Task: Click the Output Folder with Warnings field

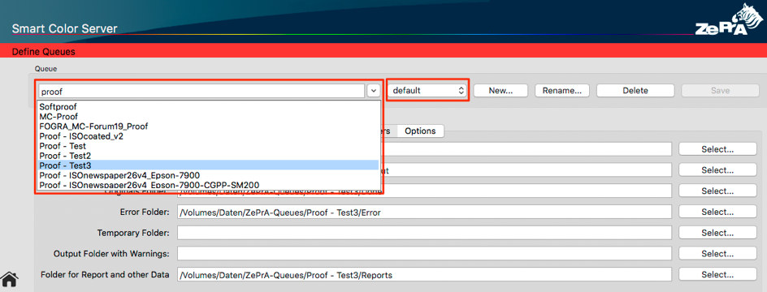Action: [x=424, y=254]
